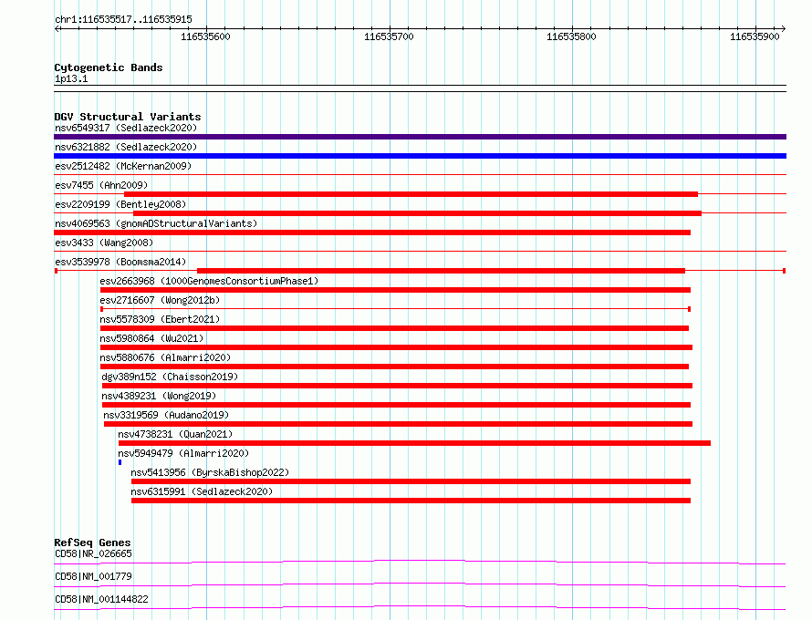Open the dgv389n152 (Chaisson2019) label
Screen dimensions: 812x620
[x=170, y=377]
